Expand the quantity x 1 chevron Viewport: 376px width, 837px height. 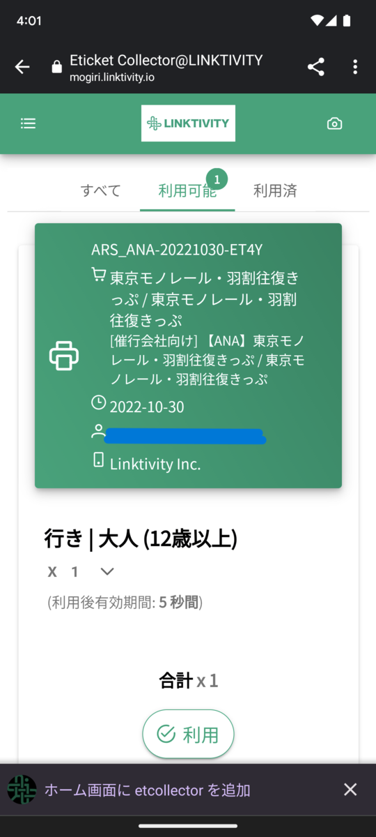point(107,572)
